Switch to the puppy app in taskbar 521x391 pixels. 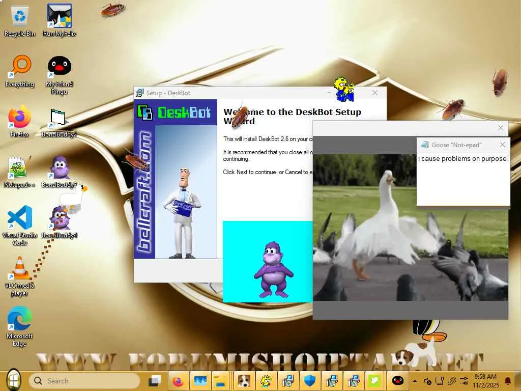(244, 381)
